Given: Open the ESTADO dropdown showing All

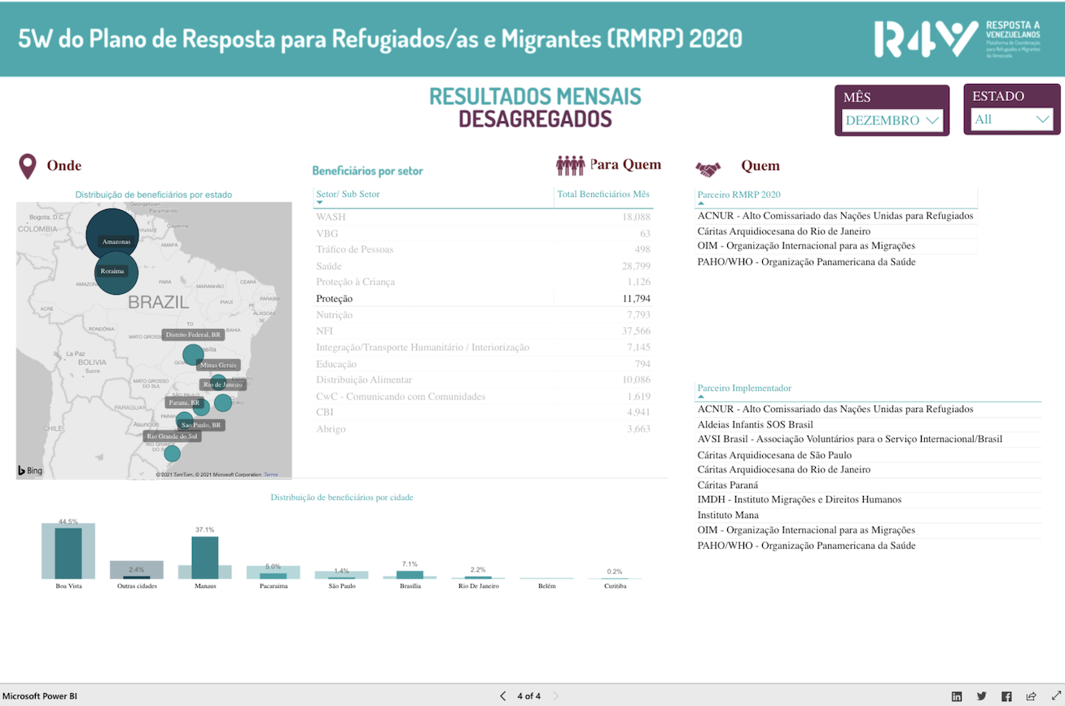Looking at the screenshot, I should click(x=1012, y=119).
